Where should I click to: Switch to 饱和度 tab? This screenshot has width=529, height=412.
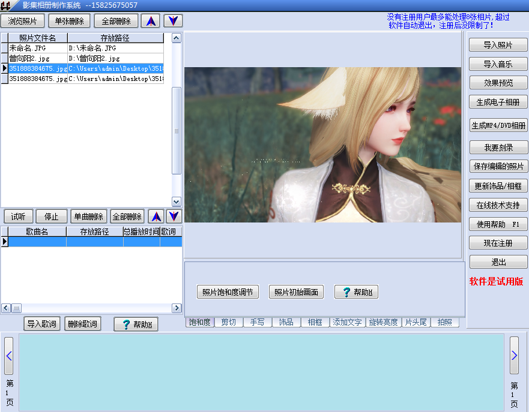(200, 323)
